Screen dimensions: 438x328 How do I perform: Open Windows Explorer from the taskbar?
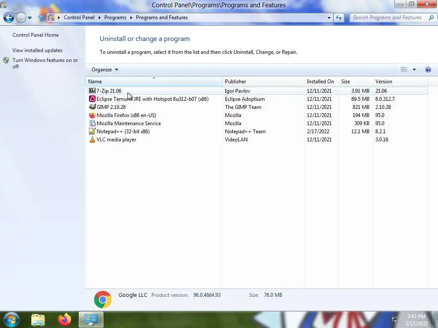pos(38,319)
